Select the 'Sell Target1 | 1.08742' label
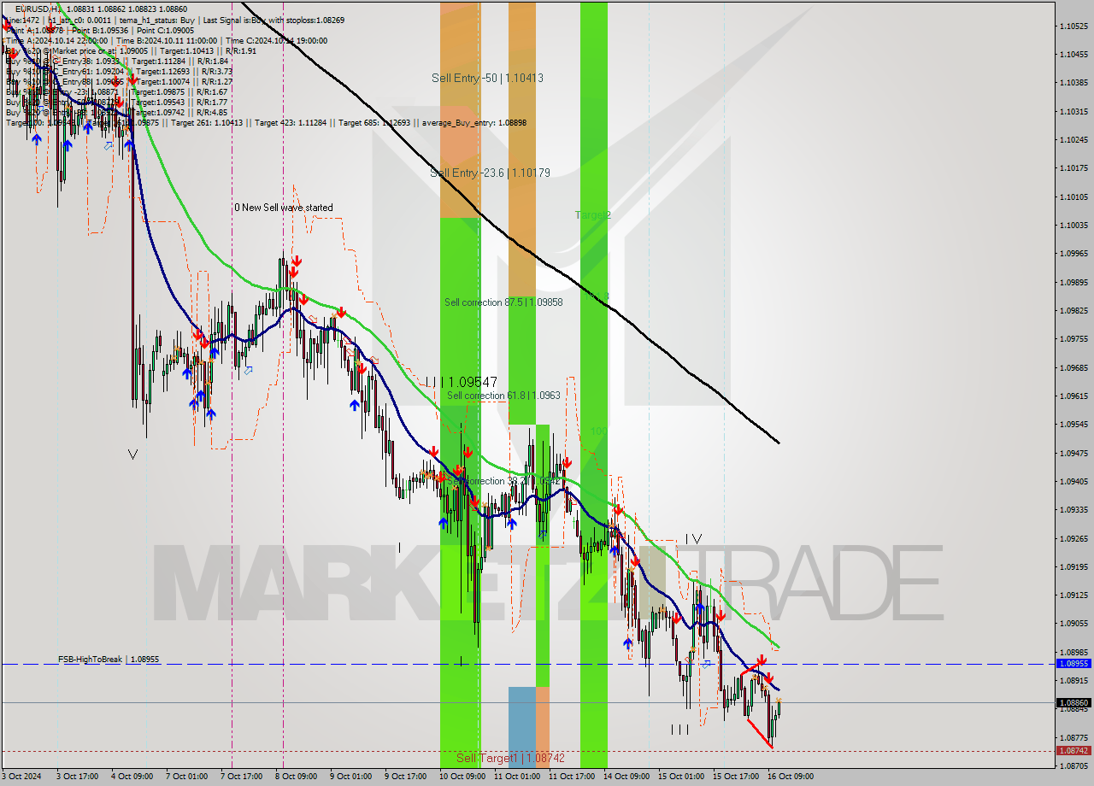Image resolution: width=1094 pixels, height=786 pixels. (x=510, y=758)
